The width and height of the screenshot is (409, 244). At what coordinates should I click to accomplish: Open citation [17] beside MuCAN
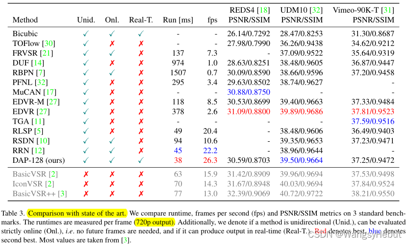pos(50,92)
